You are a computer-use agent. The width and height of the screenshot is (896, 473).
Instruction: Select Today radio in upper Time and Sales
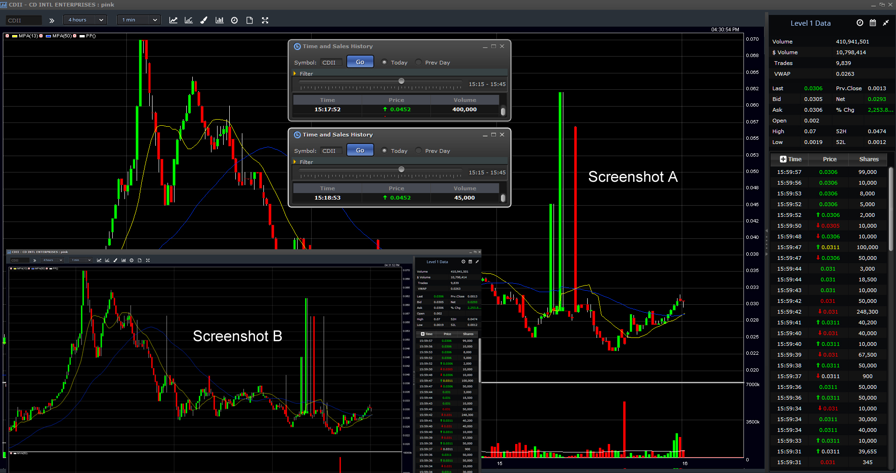point(384,62)
